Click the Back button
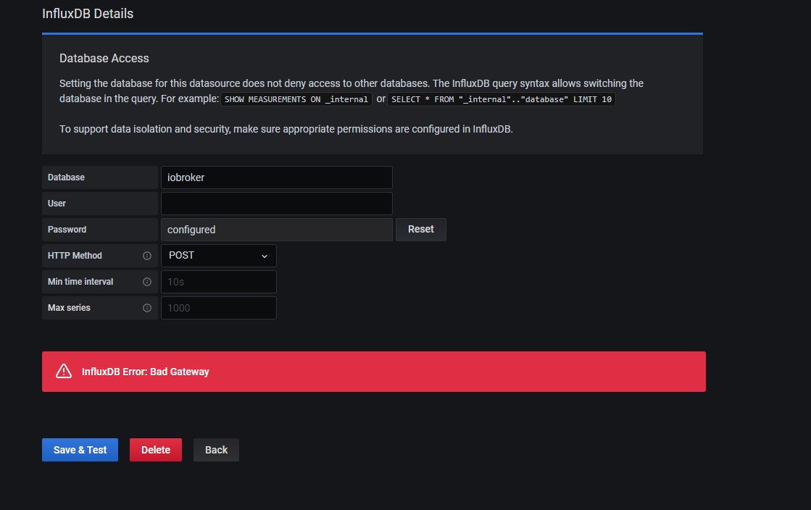Image resolution: width=811 pixels, height=510 pixels. [216, 450]
